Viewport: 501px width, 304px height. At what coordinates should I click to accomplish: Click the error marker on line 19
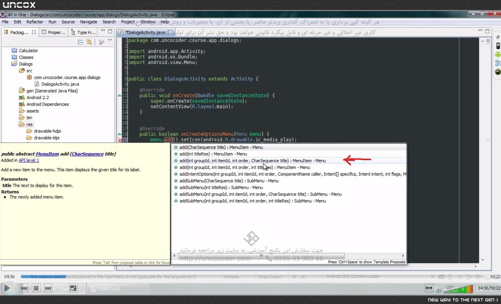(x=119, y=140)
